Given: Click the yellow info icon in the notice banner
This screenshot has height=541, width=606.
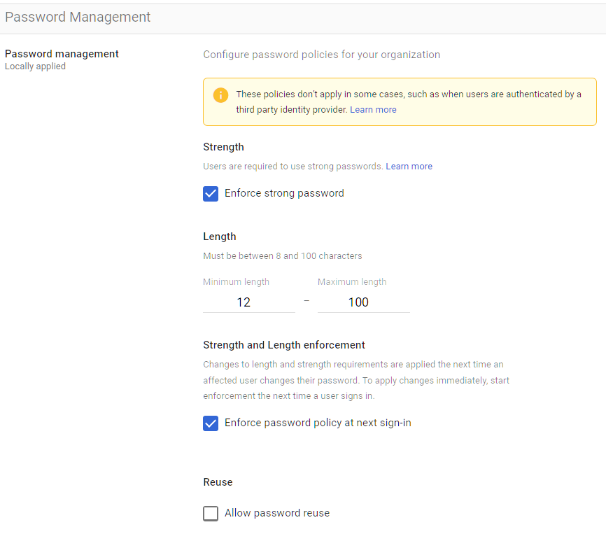Looking at the screenshot, I should click(x=222, y=95).
